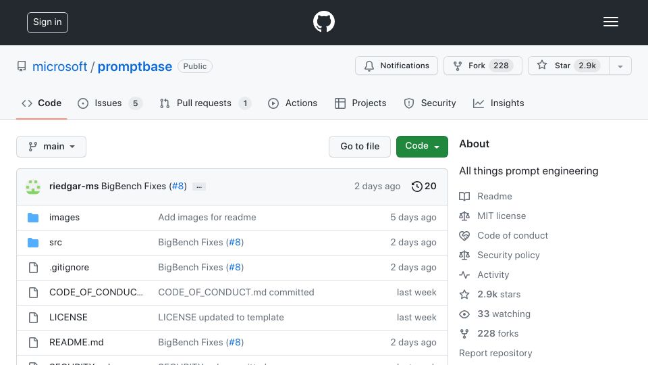Open the Security policy link
Screen dimensions: 648x365
(x=508, y=255)
